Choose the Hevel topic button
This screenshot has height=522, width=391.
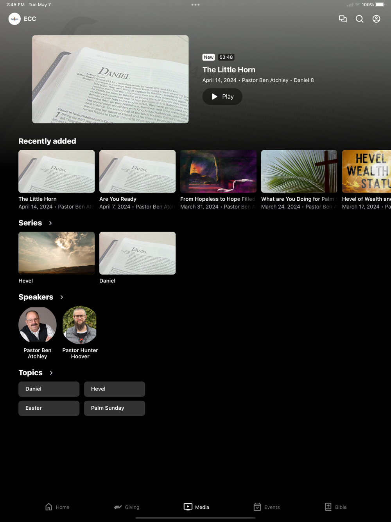115,389
